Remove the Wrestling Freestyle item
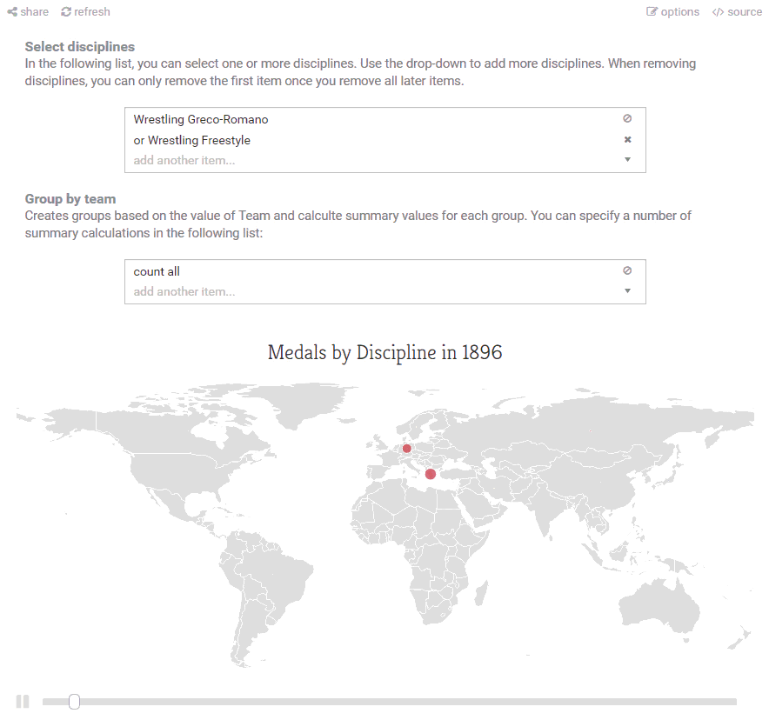The image size is (769, 720). 627,140
